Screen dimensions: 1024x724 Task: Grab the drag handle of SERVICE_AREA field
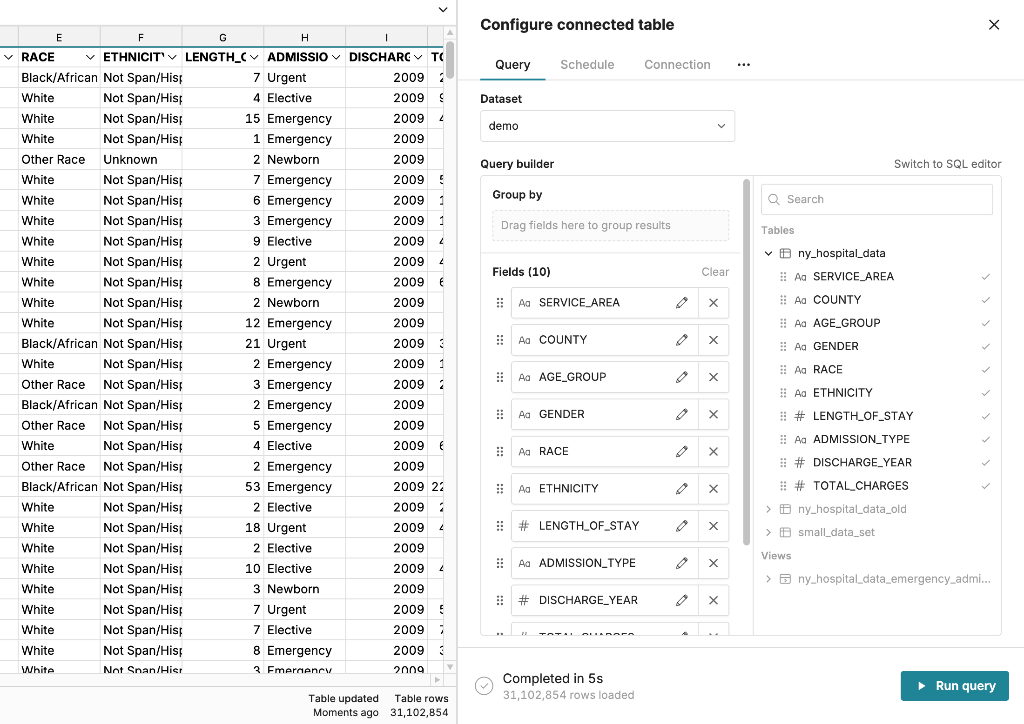500,303
